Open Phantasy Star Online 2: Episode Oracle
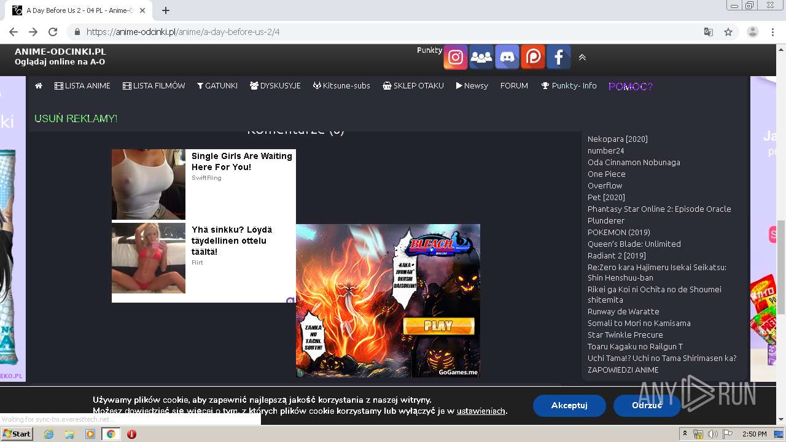This screenshot has height=442, width=786. click(x=660, y=209)
